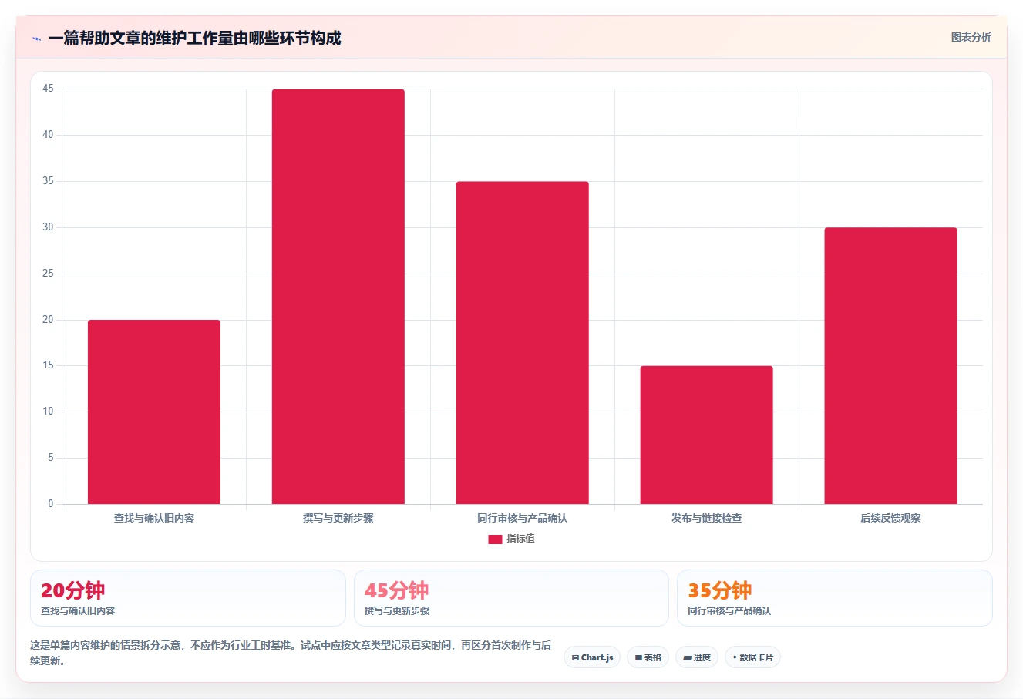Click the 进度 tag chip
This screenshot has width=1023, height=699.
point(697,657)
